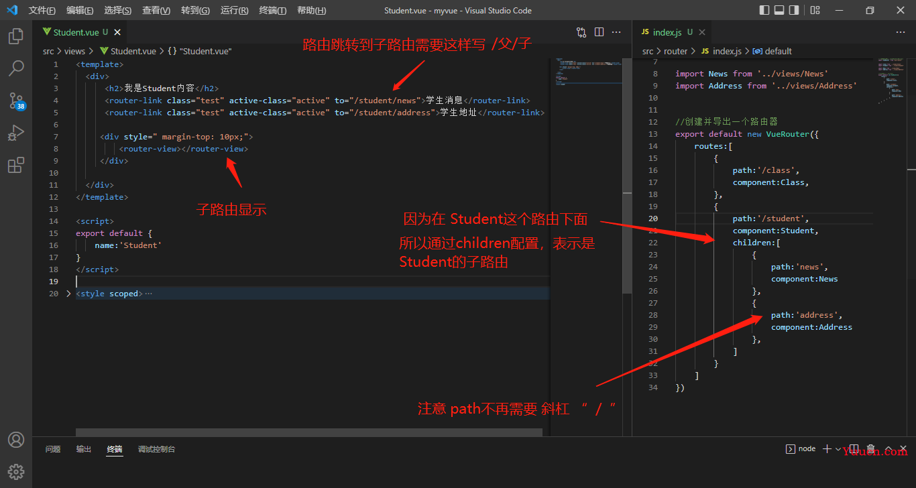Viewport: 916px width, 488px height.
Task: Switch to index.js editor tab
Action: click(x=673, y=32)
